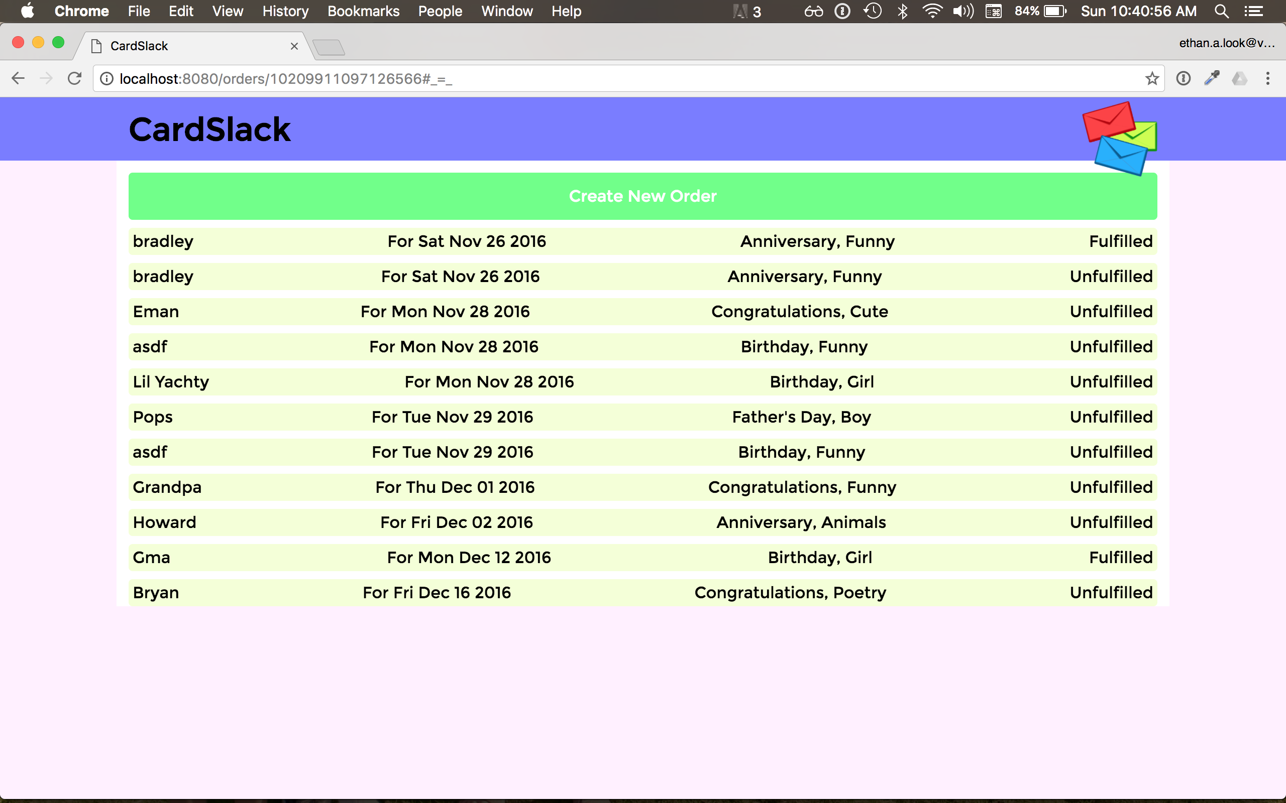Click the localhost URL address field

point(585,79)
